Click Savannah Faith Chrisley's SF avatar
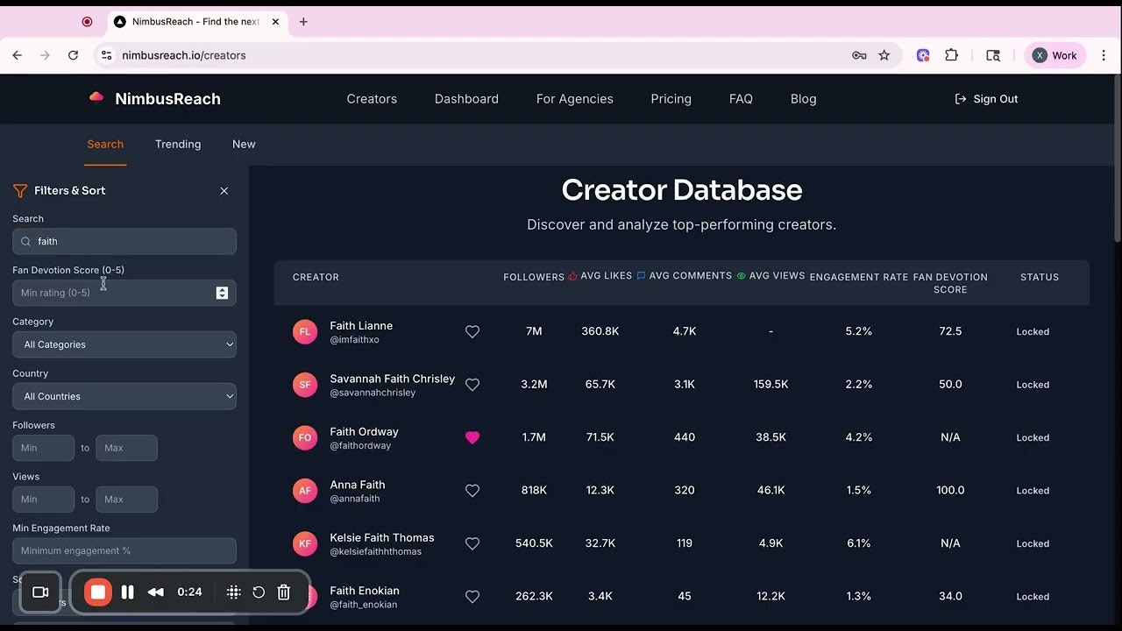 coord(305,385)
